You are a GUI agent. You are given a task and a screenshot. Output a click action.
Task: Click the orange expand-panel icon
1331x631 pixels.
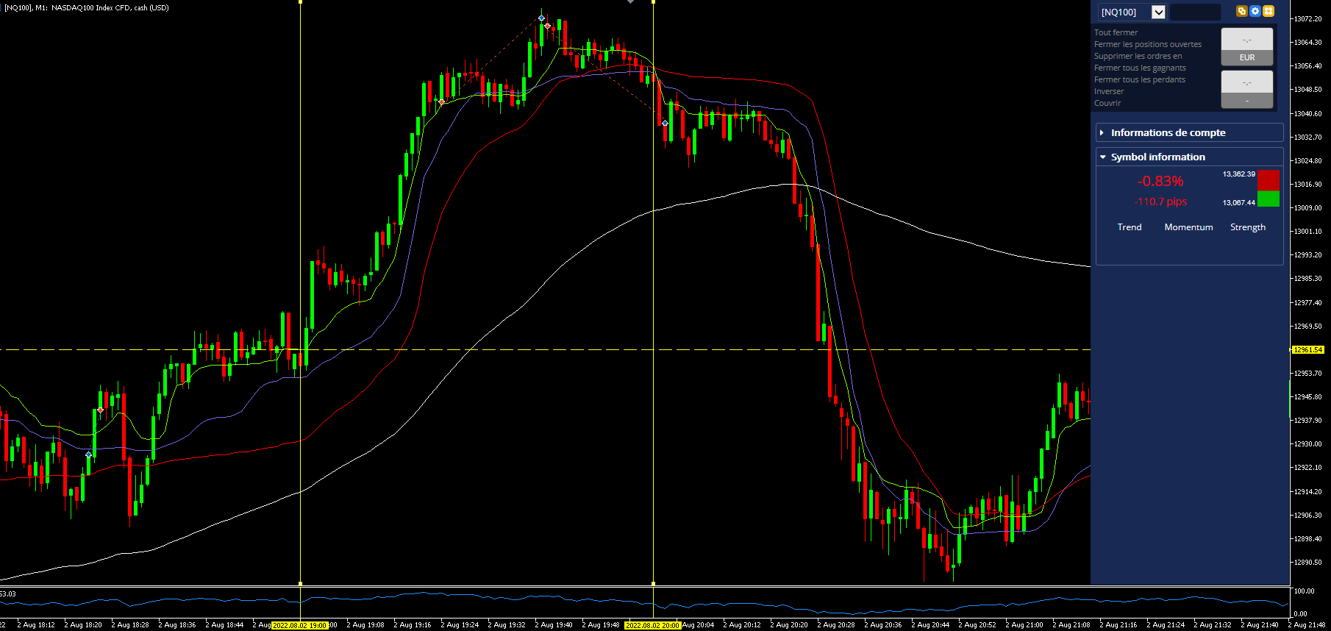click(1268, 11)
